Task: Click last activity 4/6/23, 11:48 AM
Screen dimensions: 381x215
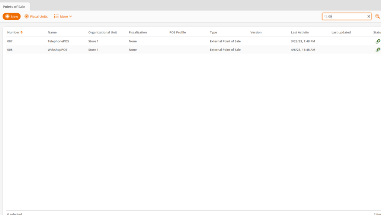Action: (x=303, y=50)
